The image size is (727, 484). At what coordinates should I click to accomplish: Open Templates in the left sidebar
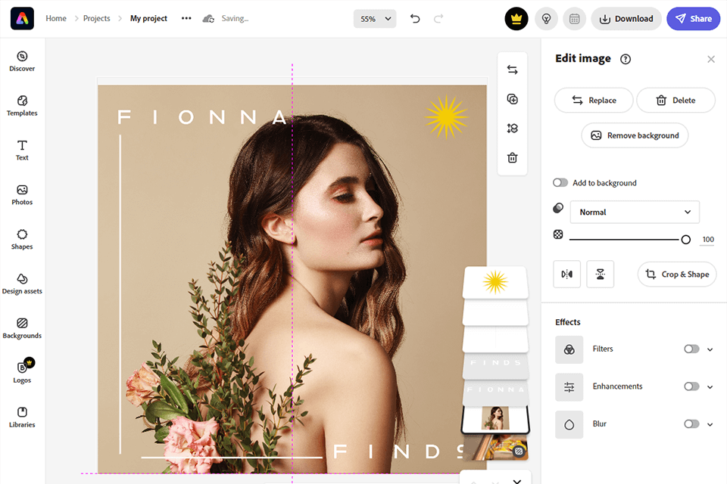(22, 105)
